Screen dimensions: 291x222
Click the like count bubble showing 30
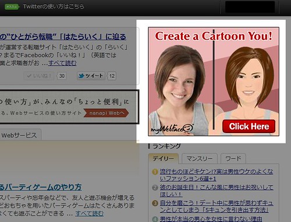(62, 76)
